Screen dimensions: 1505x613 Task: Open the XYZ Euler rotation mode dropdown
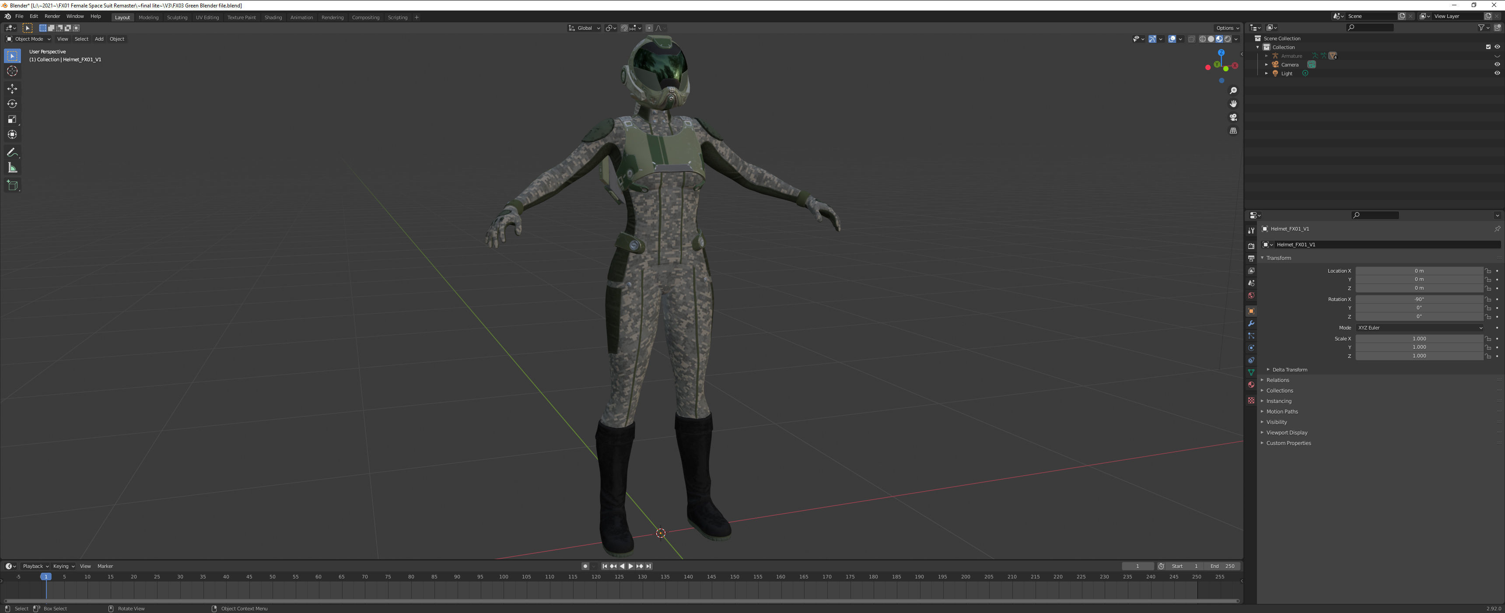(x=1419, y=328)
